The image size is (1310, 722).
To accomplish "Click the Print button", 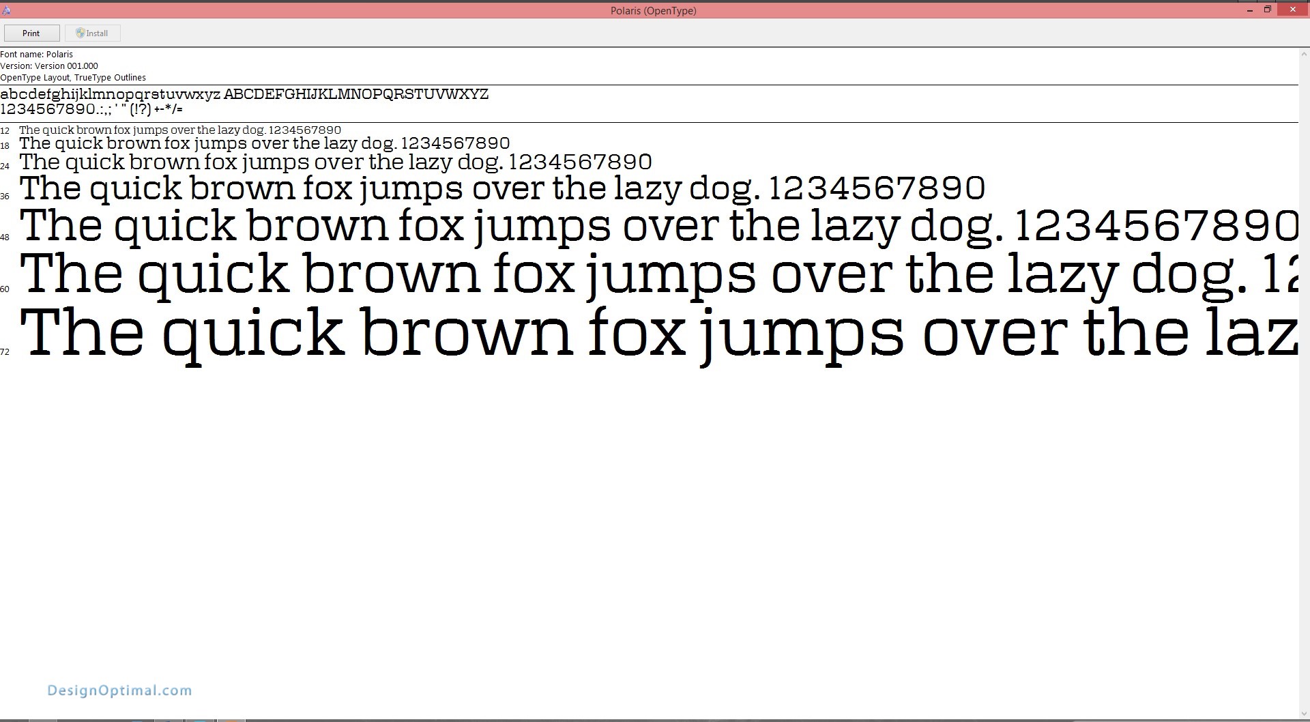I will coord(31,33).
